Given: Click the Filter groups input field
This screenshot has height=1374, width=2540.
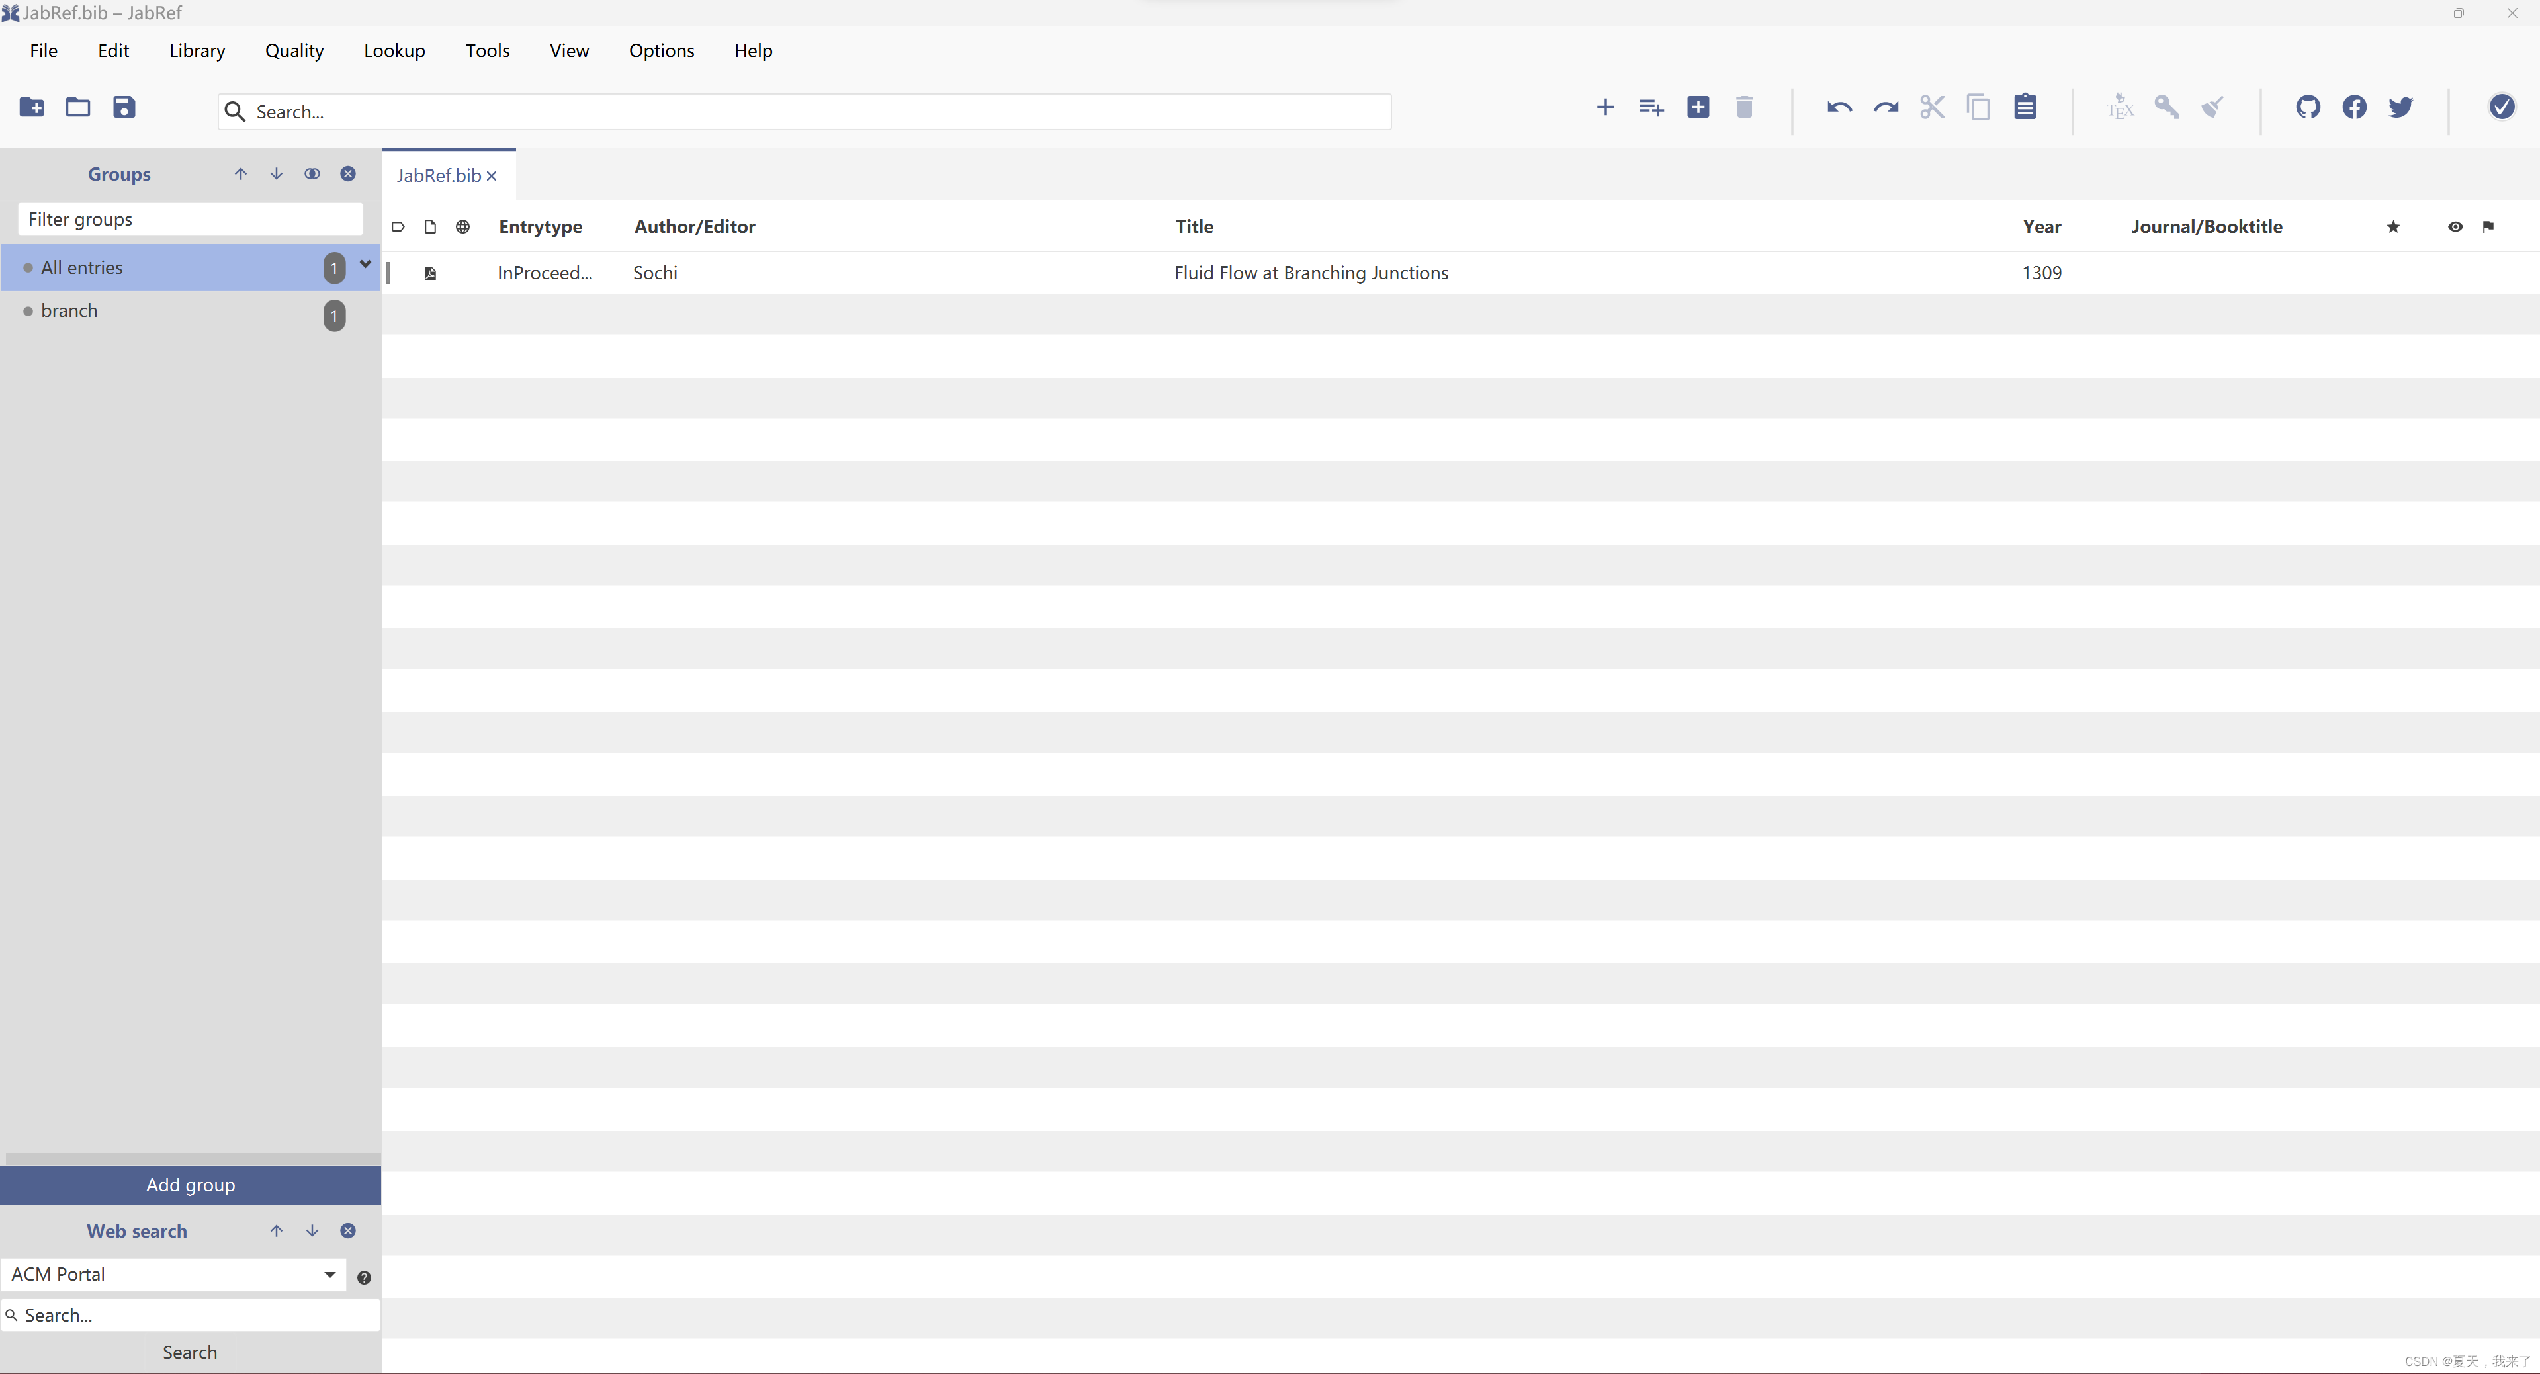Looking at the screenshot, I should tap(191, 219).
